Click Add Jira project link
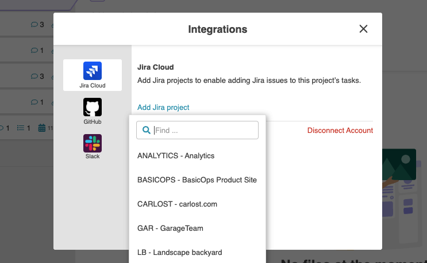Image resolution: width=427 pixels, height=263 pixels. click(x=163, y=108)
